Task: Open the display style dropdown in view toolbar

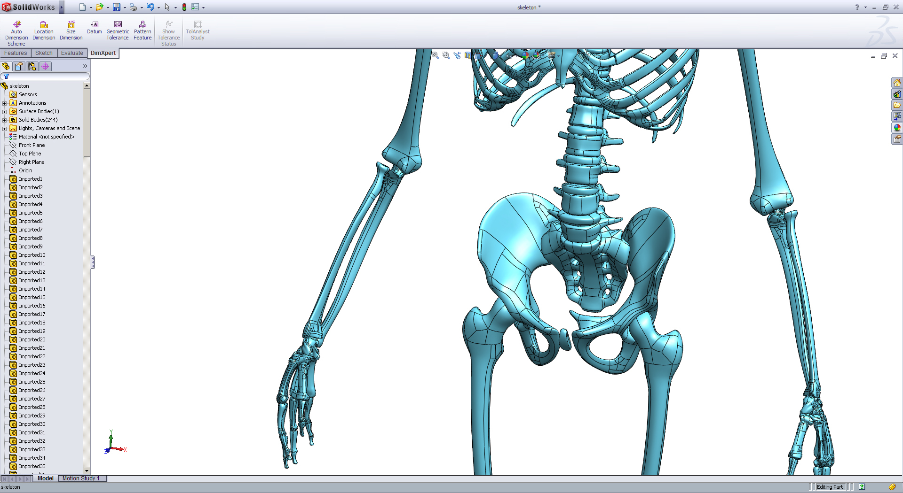Action: 501,55
